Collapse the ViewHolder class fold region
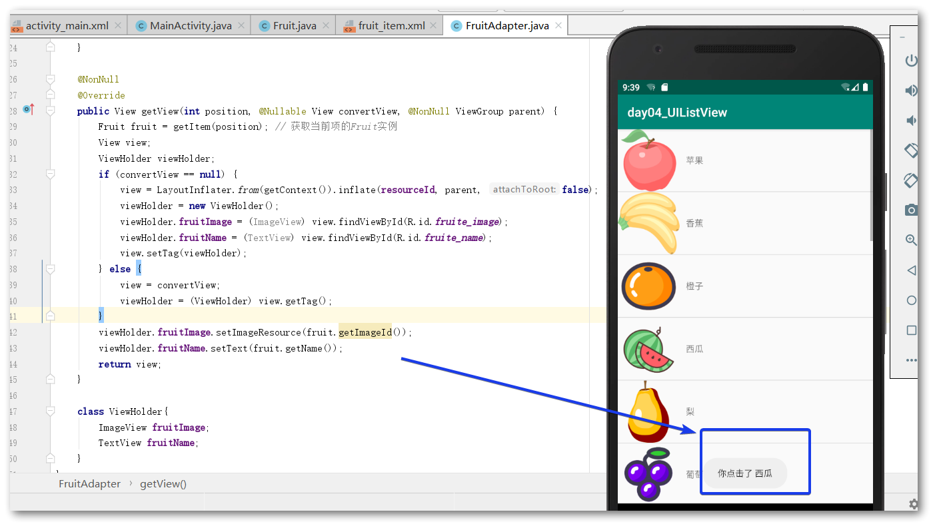The height and width of the screenshot is (524, 931). 50,411
